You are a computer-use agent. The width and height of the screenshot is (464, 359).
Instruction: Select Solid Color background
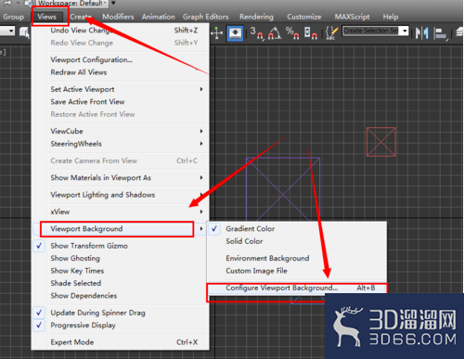coord(297,241)
